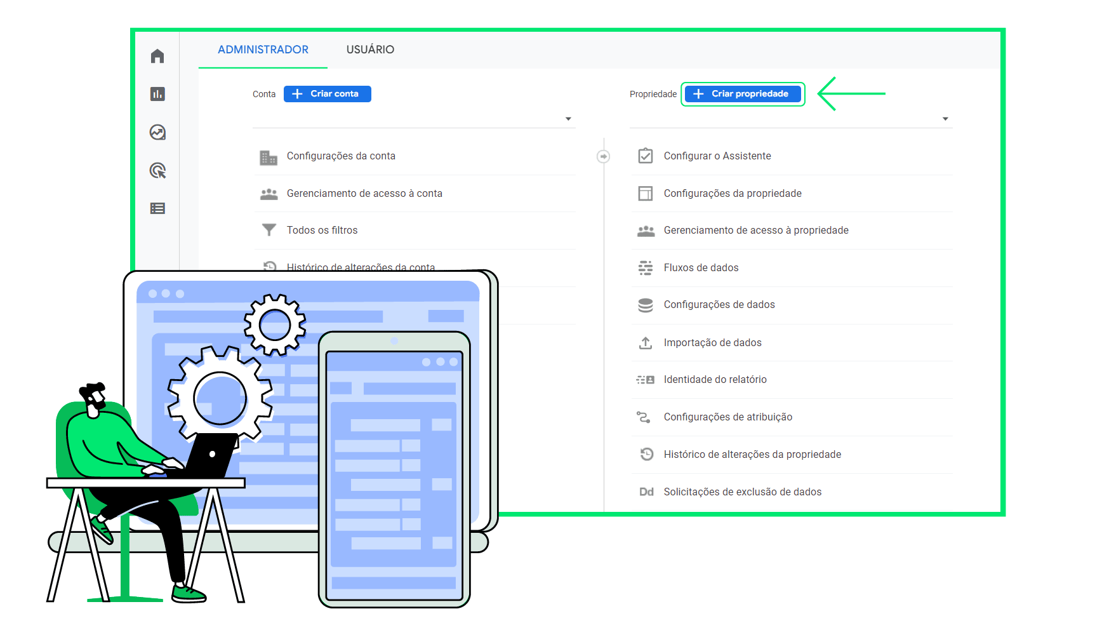Click the upload icon for Importação de dados
The image size is (1095, 630).
[x=646, y=343]
